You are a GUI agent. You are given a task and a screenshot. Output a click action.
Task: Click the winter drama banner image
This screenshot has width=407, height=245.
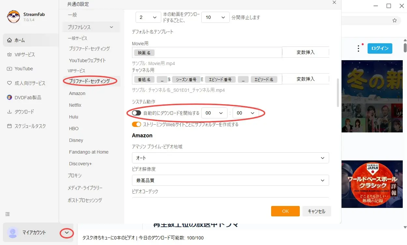[x=372, y=96]
